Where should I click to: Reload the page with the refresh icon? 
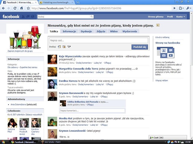coord(15,8)
